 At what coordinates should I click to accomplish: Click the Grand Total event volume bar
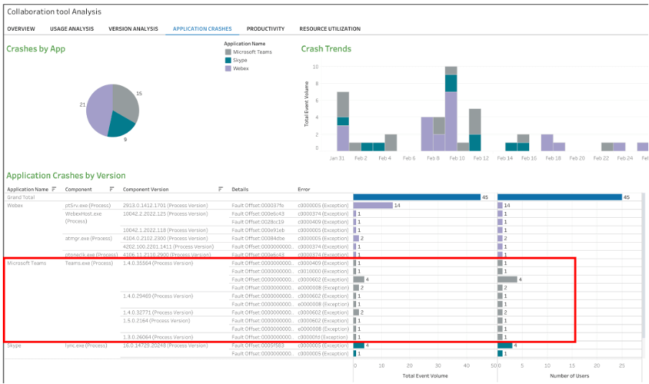tap(417, 197)
